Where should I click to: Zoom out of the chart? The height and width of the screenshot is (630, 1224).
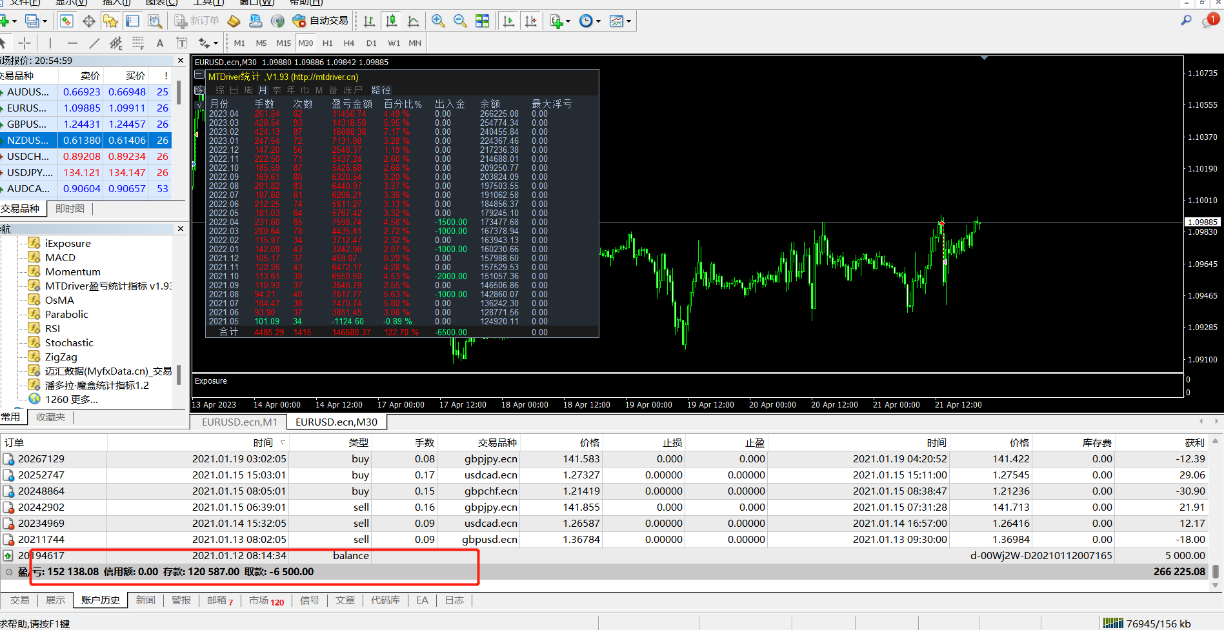click(x=460, y=21)
